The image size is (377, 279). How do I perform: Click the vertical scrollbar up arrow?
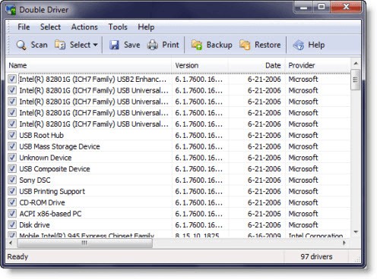356,64
